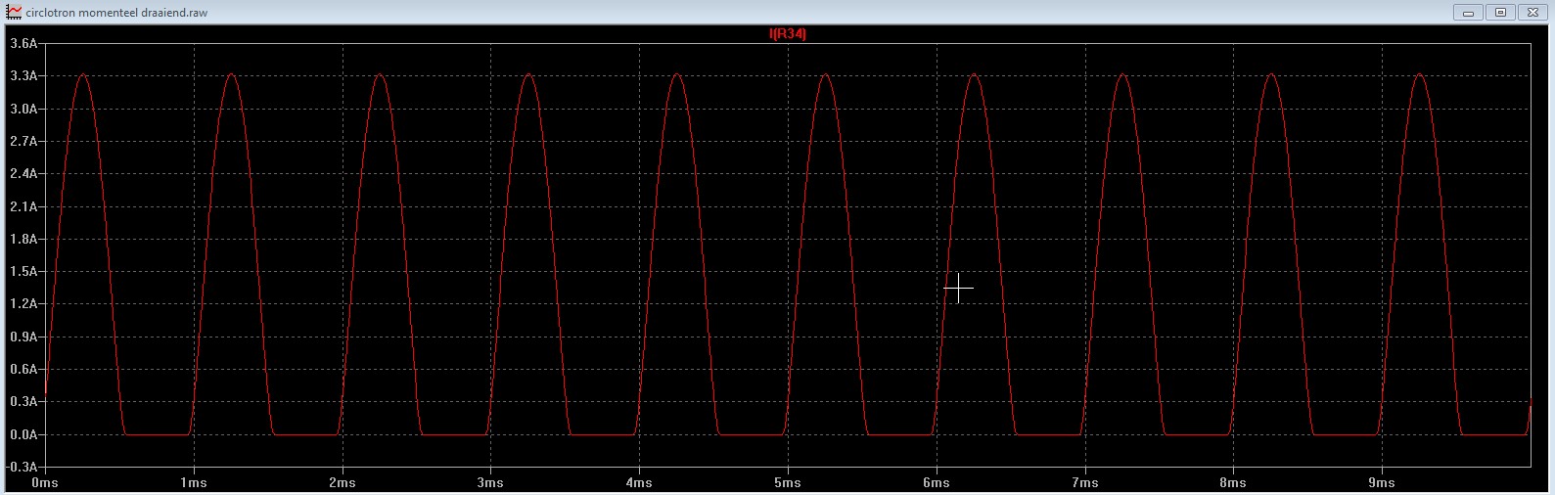The width and height of the screenshot is (1555, 495).
Task: Click the 2.4A vertical axis label
Action: tap(23, 174)
